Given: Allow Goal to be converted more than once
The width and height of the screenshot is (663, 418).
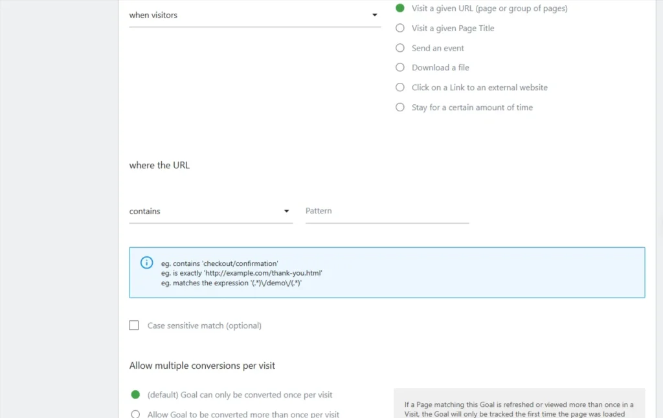Looking at the screenshot, I should click(x=136, y=414).
